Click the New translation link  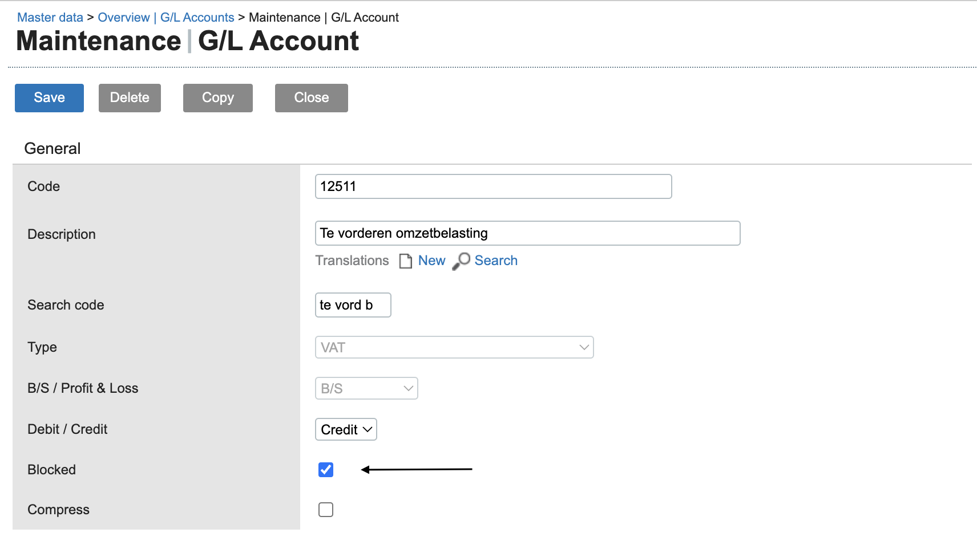pos(431,261)
